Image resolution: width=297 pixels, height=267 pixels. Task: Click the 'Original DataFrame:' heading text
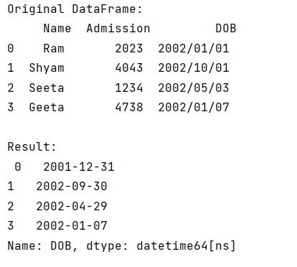coord(75,9)
